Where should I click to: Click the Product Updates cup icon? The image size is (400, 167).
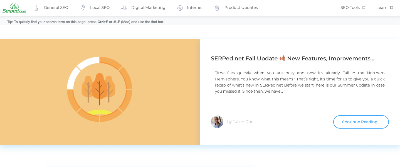[x=217, y=8]
